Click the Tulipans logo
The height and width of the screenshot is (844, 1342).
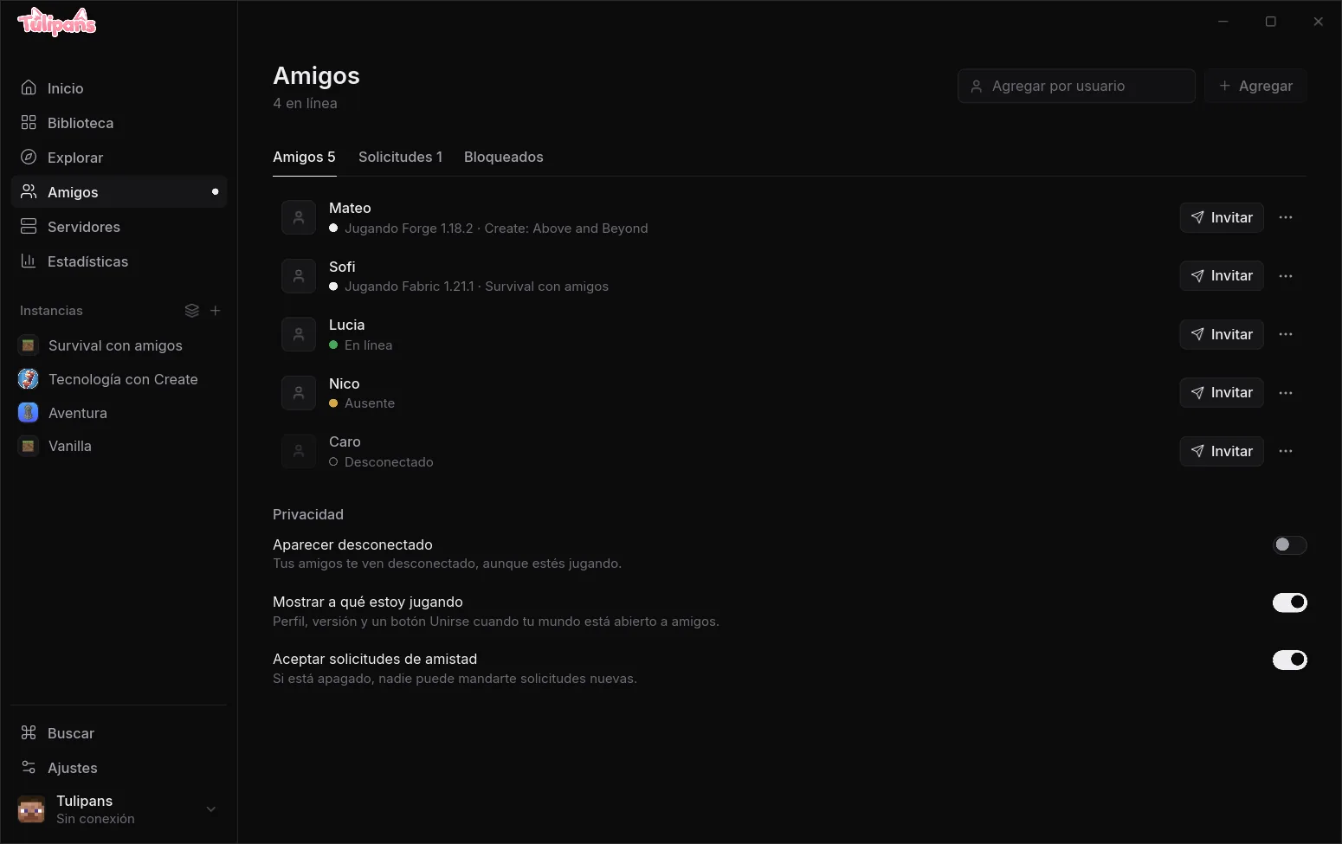point(57,22)
